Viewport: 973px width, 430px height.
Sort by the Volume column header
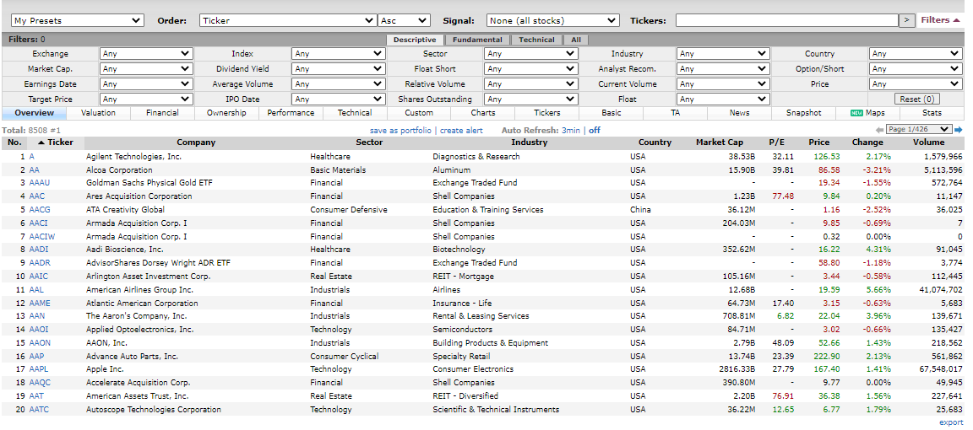point(928,142)
